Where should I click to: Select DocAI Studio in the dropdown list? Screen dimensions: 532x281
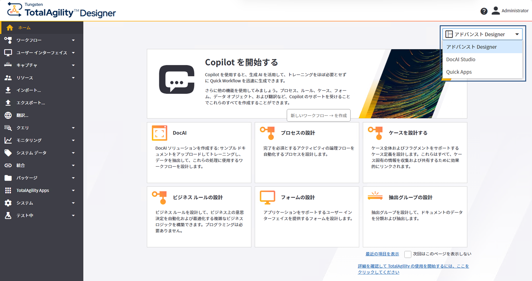pyautogui.click(x=482, y=60)
